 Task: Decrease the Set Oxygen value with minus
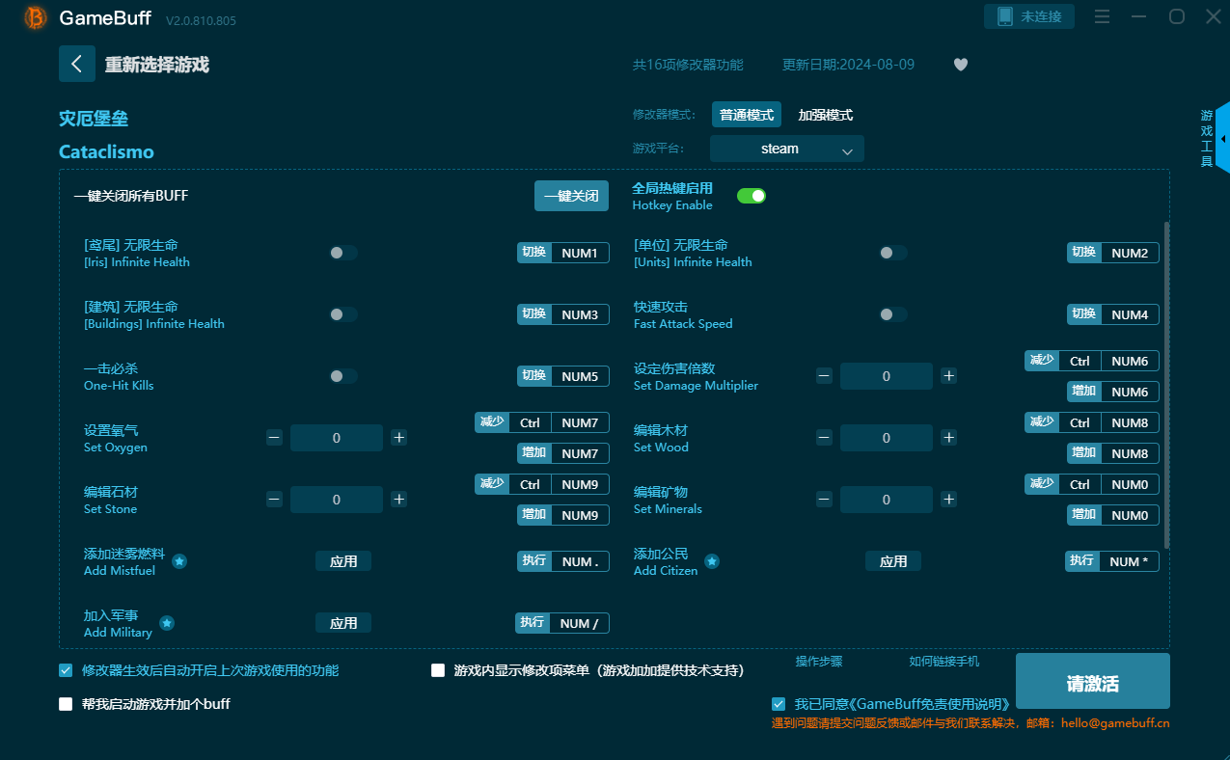[x=274, y=438]
